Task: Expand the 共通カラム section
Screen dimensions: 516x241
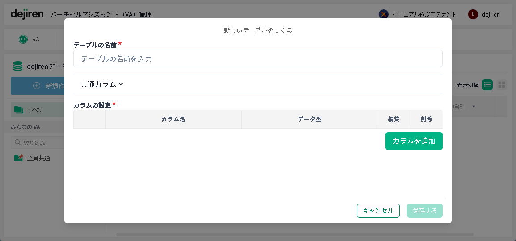Action: pos(102,84)
